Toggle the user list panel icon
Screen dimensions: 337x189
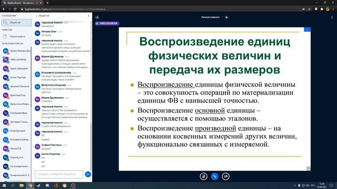click(x=97, y=17)
